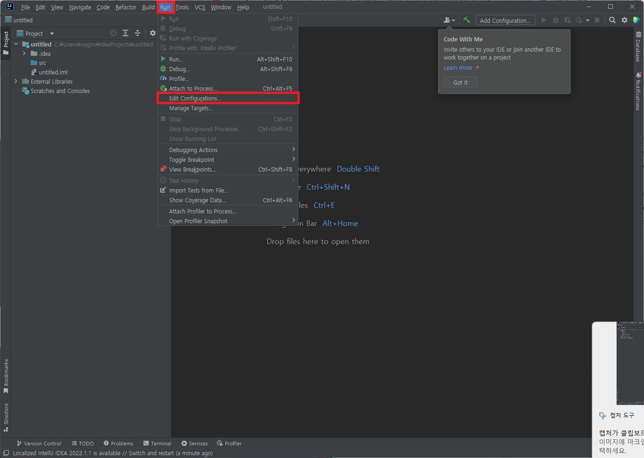
Task: Select Profile... entry in Run menu
Action: click(228, 79)
